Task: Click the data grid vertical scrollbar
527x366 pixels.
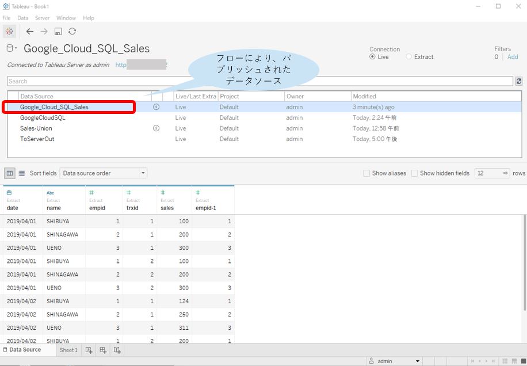Action: point(525,262)
